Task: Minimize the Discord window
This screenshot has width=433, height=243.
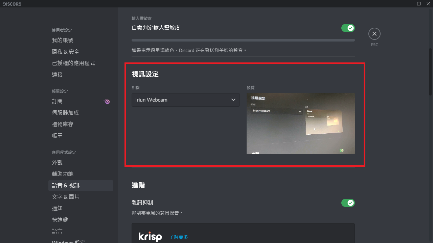Action: [x=409, y=4]
